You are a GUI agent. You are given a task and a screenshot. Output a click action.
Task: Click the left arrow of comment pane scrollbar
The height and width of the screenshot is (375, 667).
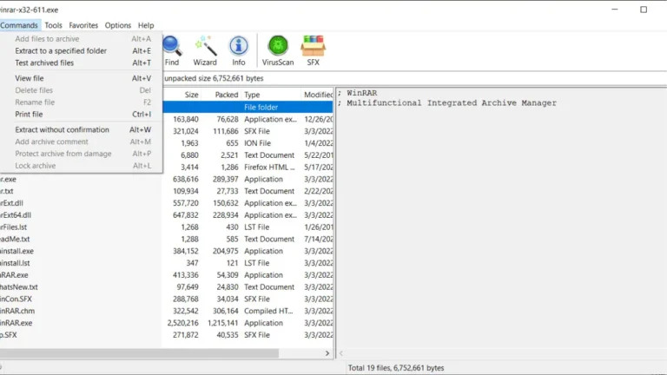coord(341,353)
